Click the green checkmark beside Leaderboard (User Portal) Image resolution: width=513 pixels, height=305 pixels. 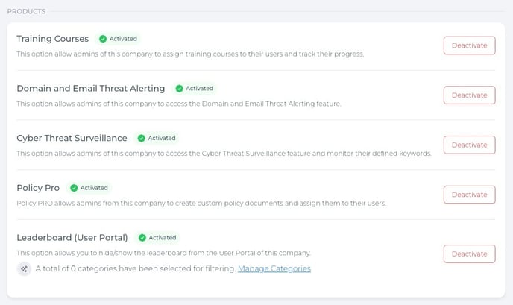(142, 238)
